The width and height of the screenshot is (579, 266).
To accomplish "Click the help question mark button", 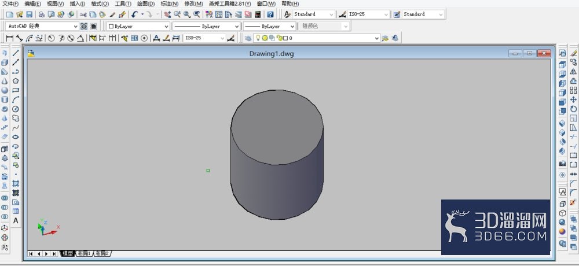I will coord(270,14).
